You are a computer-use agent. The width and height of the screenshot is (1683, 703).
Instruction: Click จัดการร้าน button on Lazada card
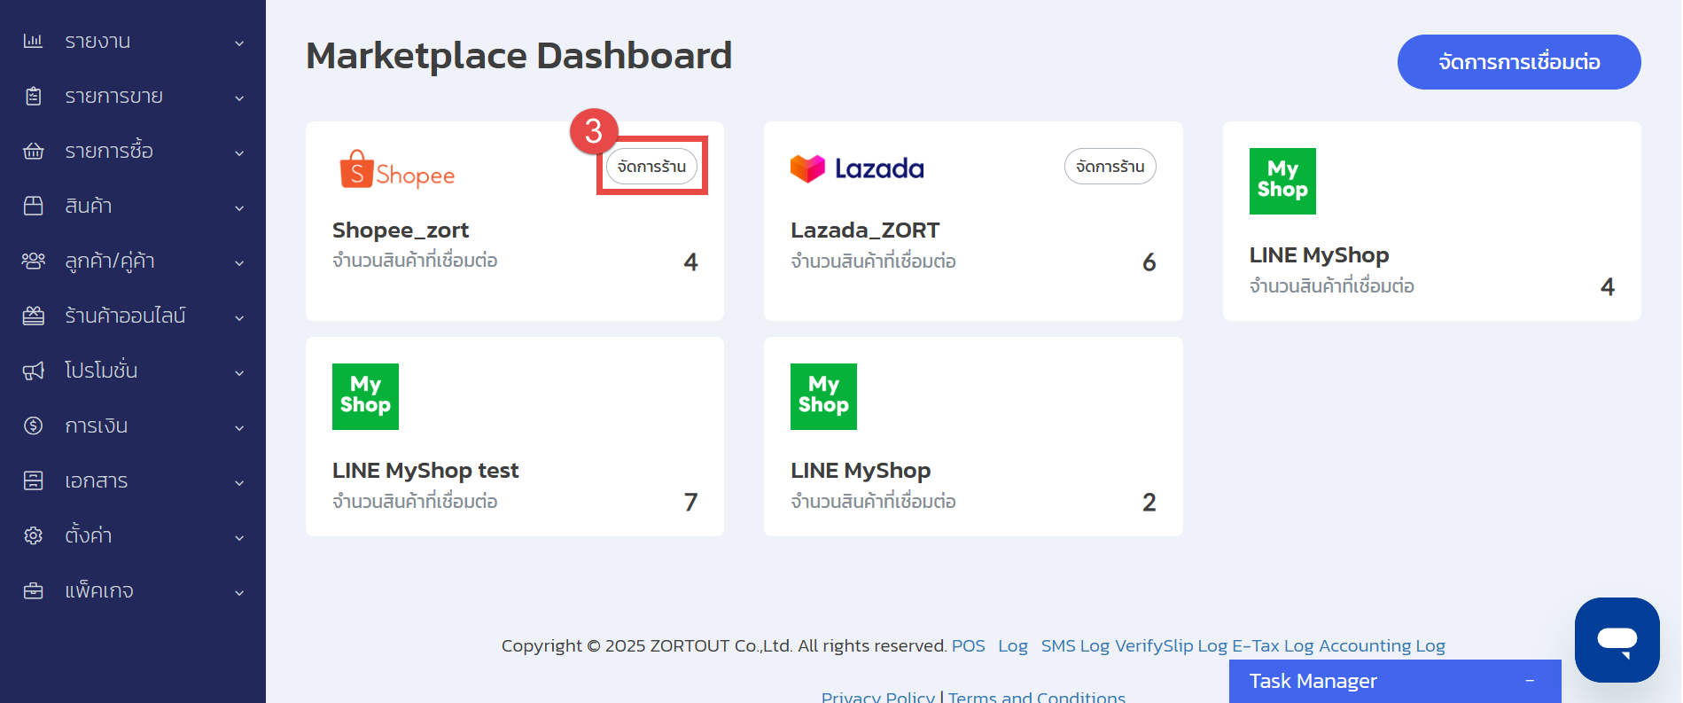click(1110, 167)
